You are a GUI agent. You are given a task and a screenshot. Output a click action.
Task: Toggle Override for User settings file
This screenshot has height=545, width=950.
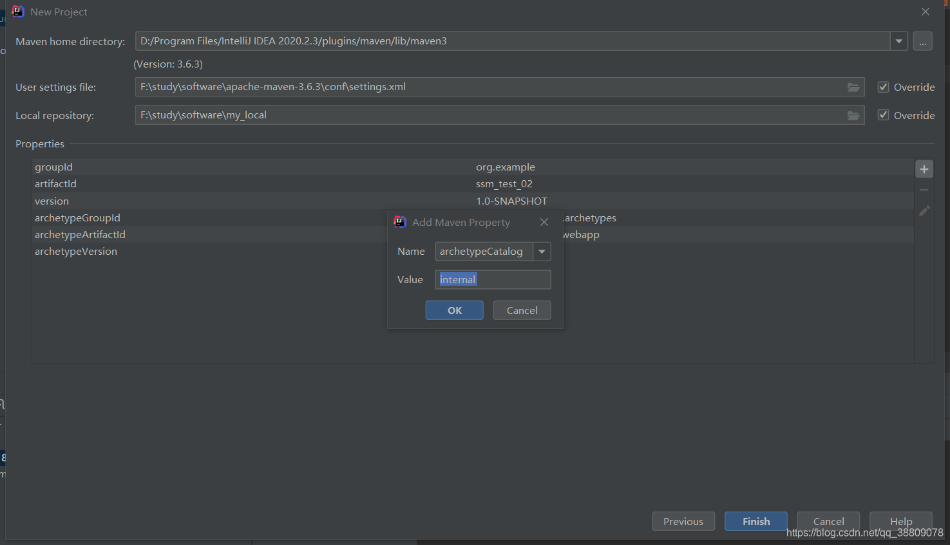pos(883,87)
